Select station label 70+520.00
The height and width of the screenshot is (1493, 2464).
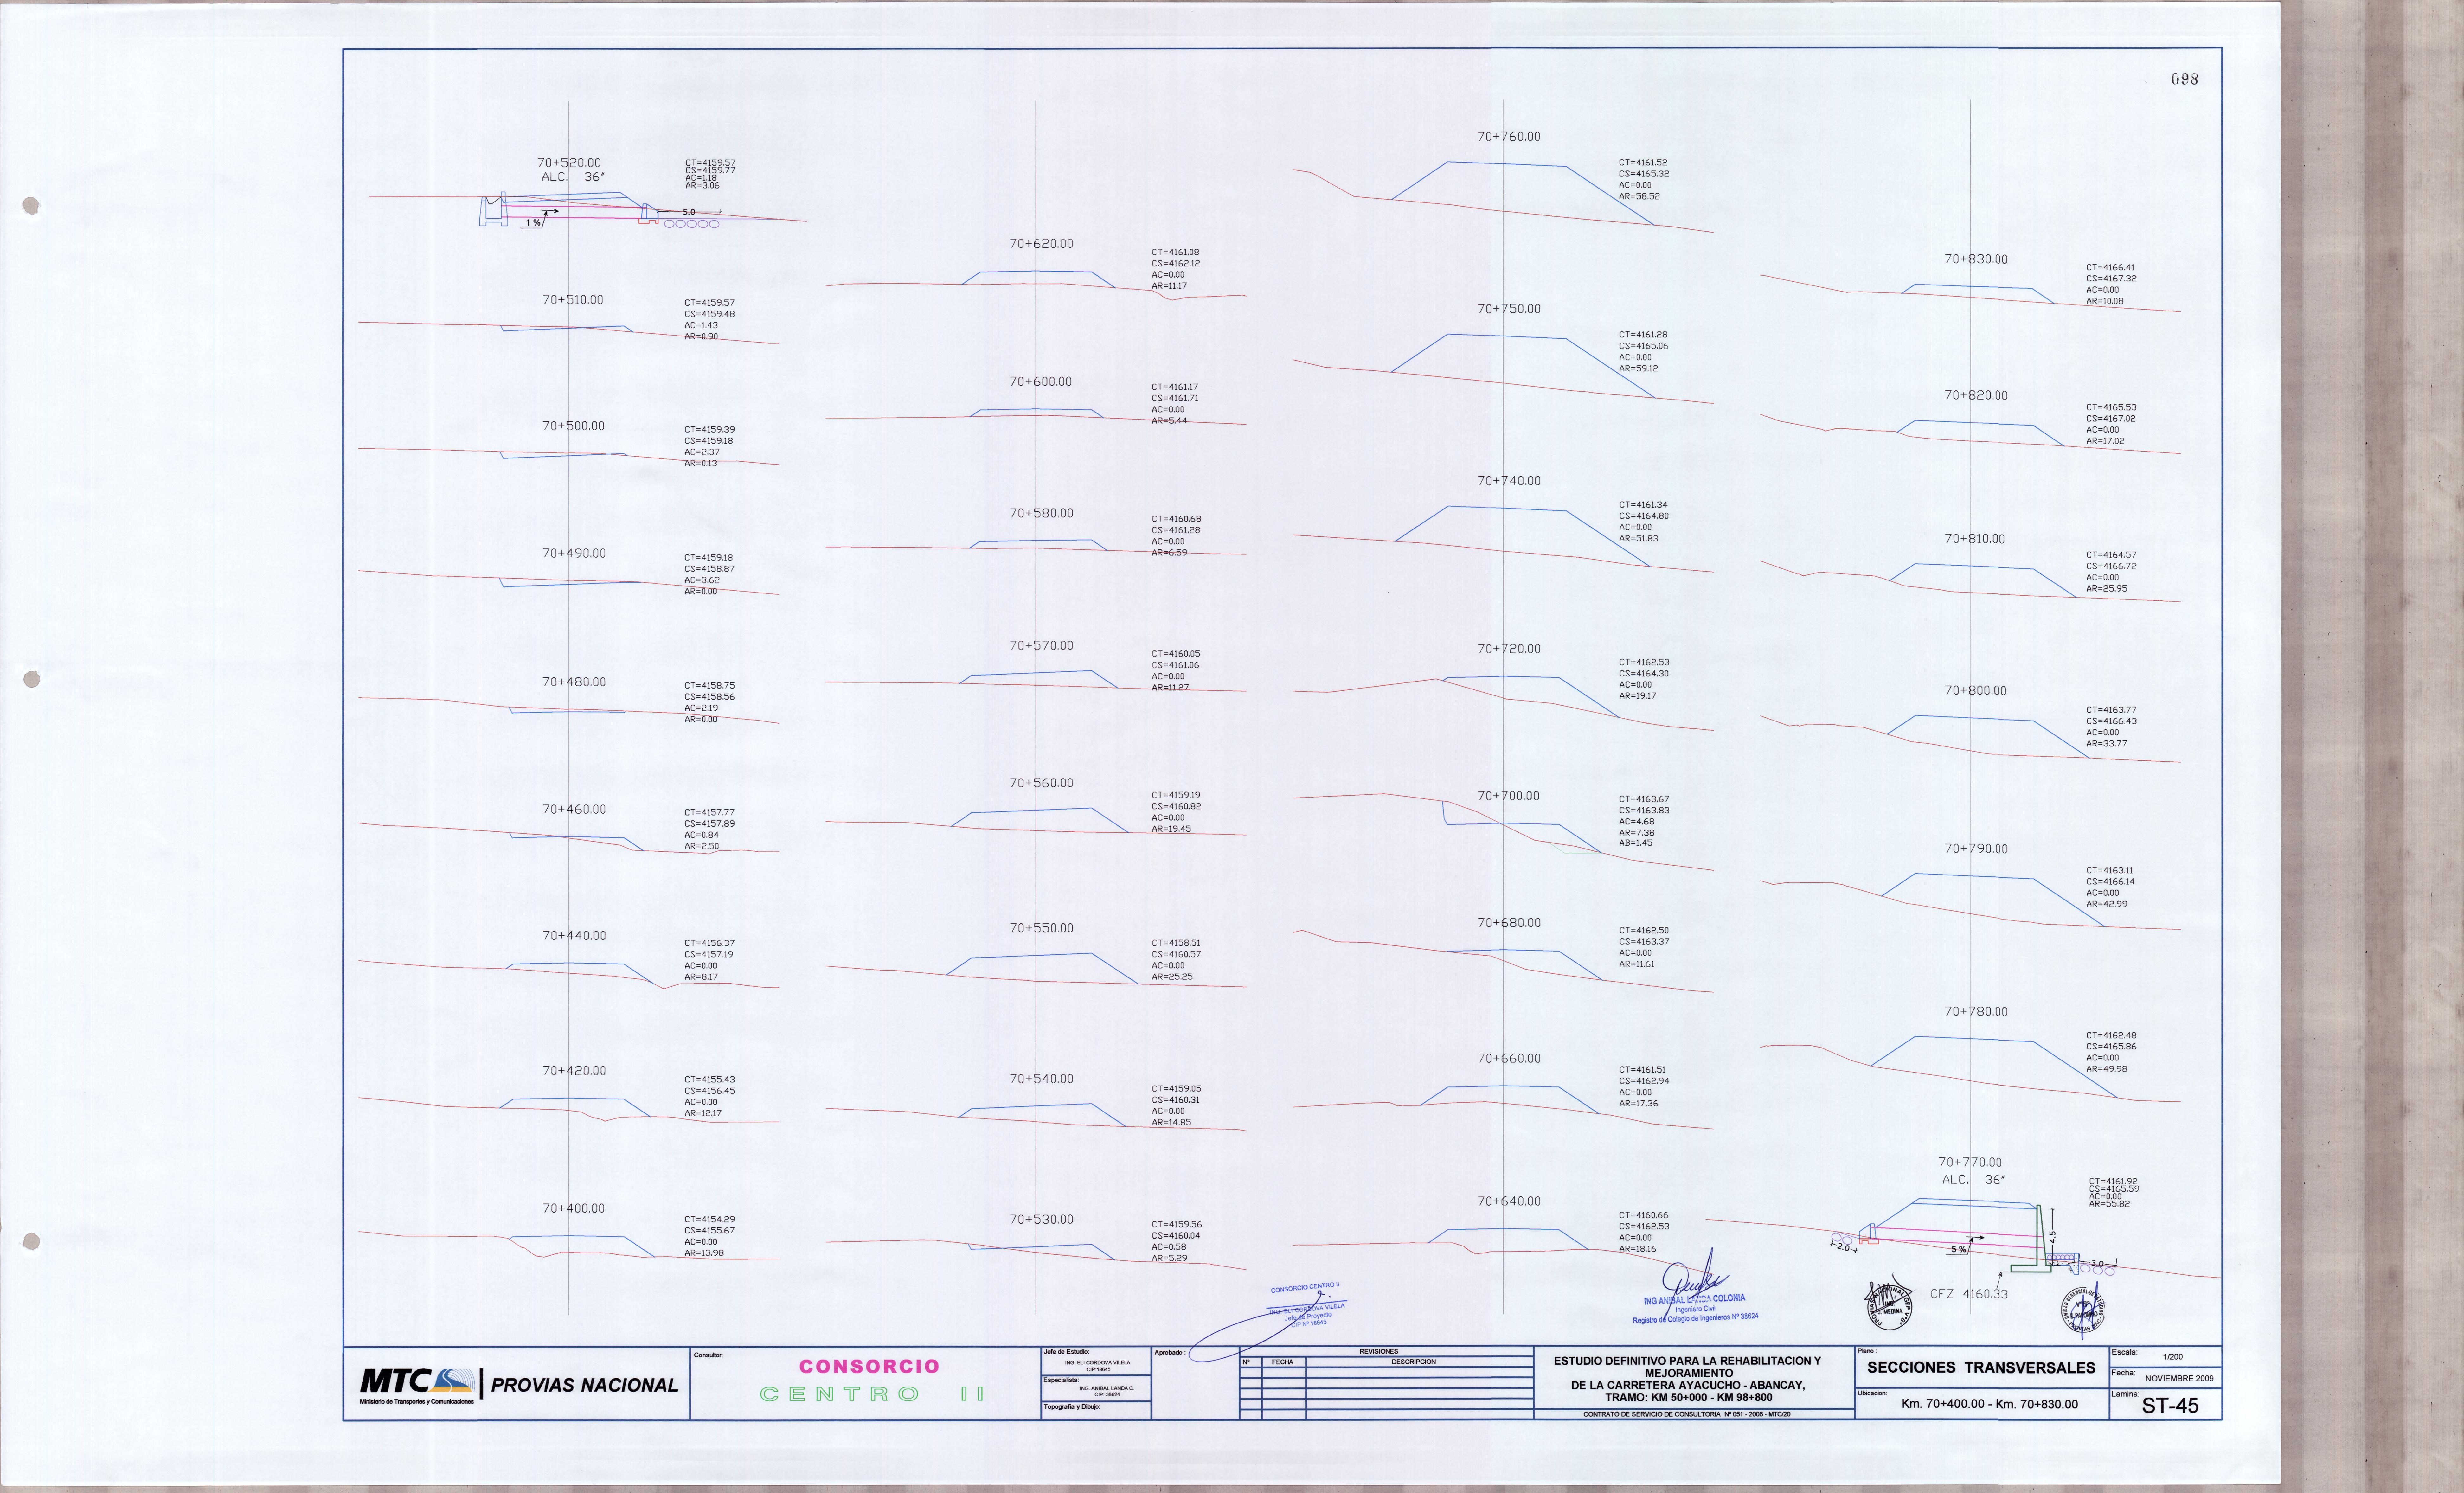(x=569, y=163)
